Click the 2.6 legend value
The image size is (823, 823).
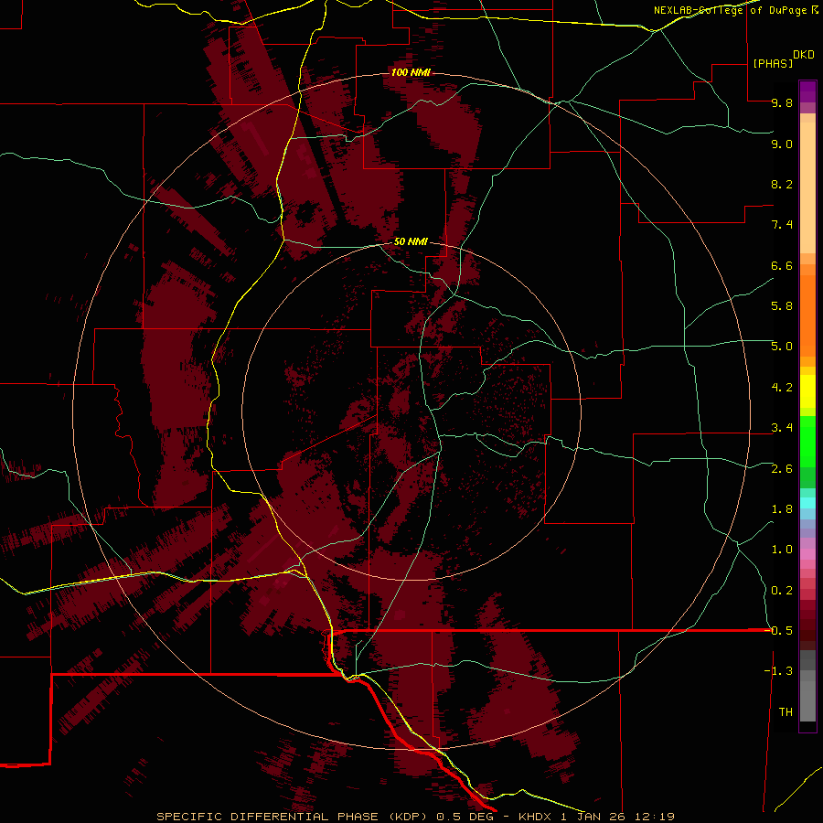pos(782,469)
